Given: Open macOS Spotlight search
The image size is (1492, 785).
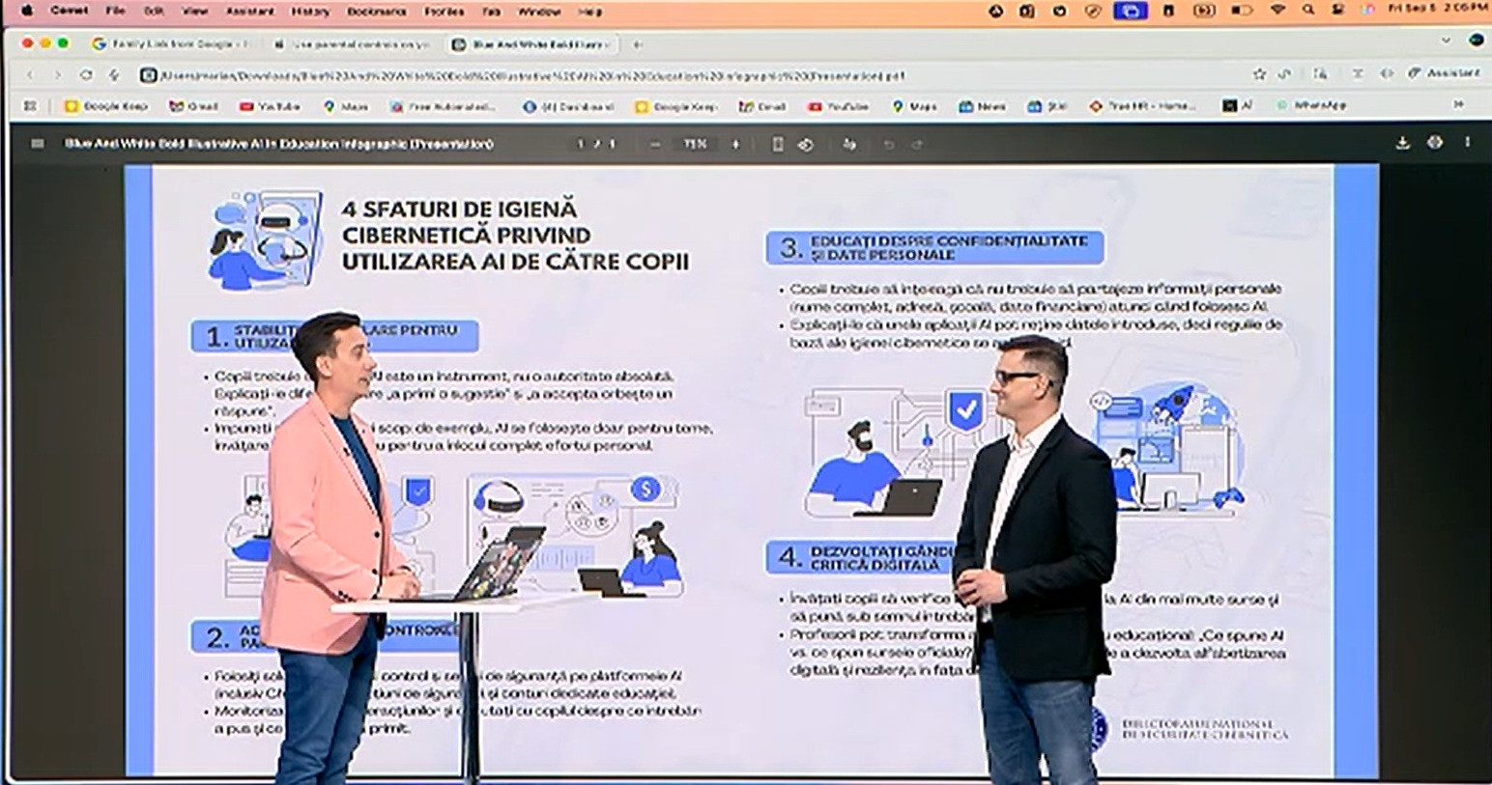Looking at the screenshot, I should point(1308,11).
